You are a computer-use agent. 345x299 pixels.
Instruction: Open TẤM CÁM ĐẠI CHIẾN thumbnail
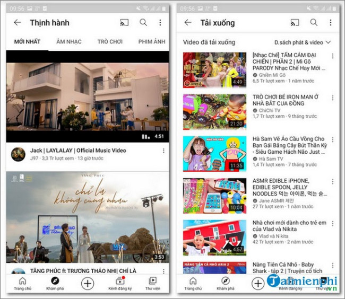coord(214,70)
